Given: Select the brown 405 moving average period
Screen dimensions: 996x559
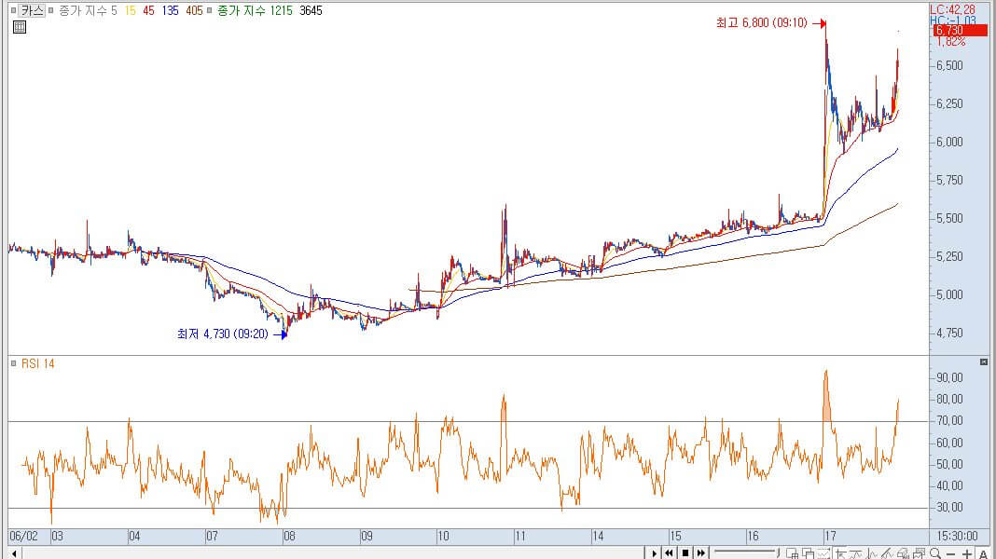Looking at the screenshot, I should (x=194, y=11).
